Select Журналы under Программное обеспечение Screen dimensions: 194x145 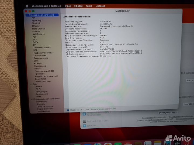coord(41,104)
